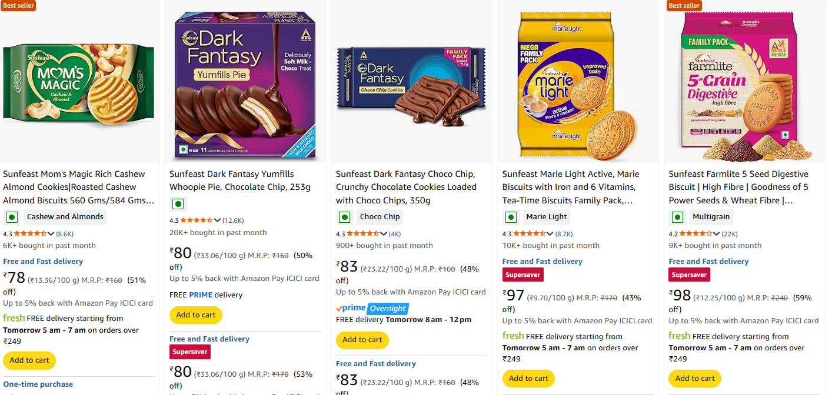Add Mom's Magic cookies to cart

pos(29,360)
